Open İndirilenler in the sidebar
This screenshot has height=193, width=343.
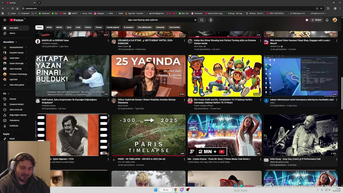coord(16,126)
